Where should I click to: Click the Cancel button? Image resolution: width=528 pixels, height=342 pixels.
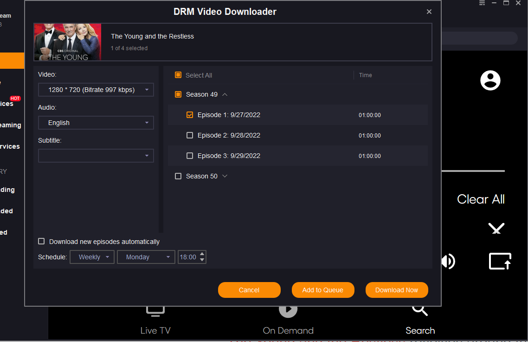click(x=249, y=290)
